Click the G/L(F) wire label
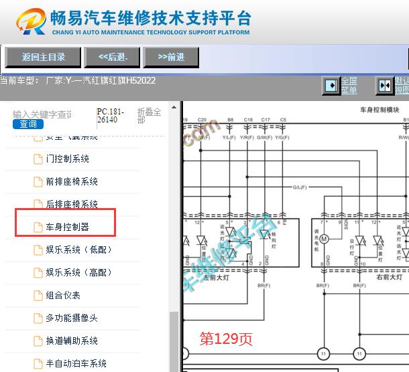 click(300, 187)
